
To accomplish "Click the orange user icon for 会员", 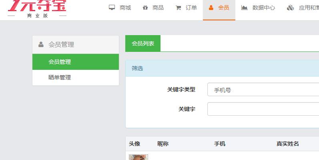I will [211, 8].
